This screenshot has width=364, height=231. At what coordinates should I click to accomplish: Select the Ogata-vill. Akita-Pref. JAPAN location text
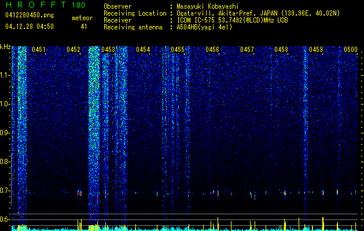tap(258, 13)
